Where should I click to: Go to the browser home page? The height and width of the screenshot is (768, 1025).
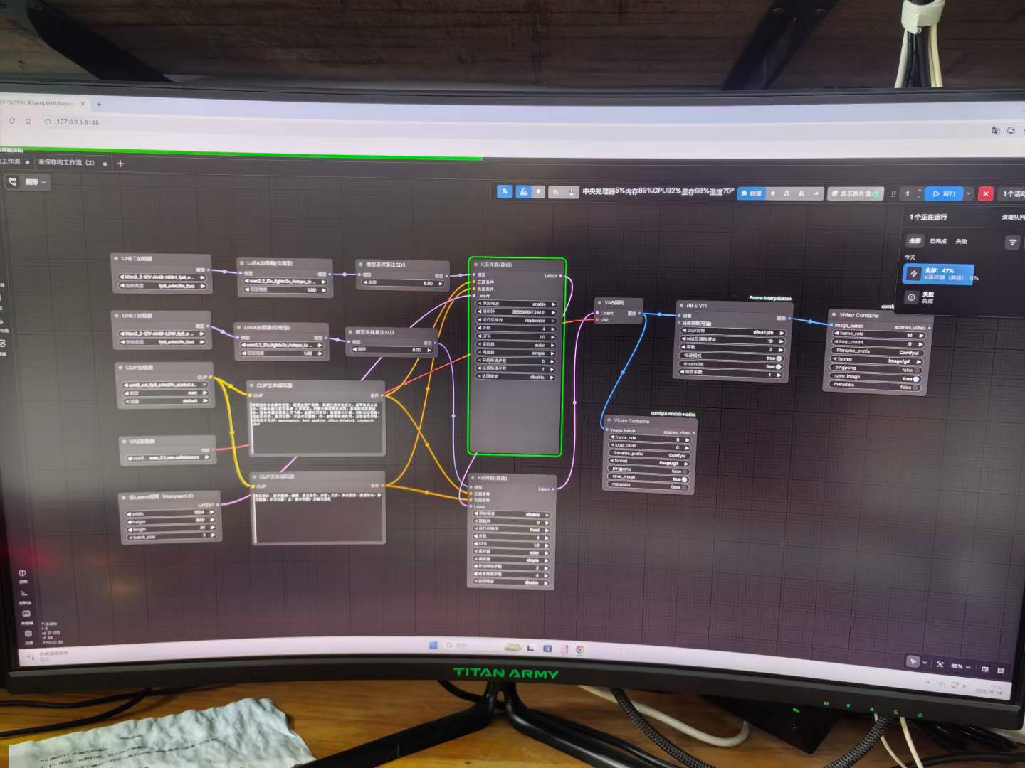click(x=28, y=122)
